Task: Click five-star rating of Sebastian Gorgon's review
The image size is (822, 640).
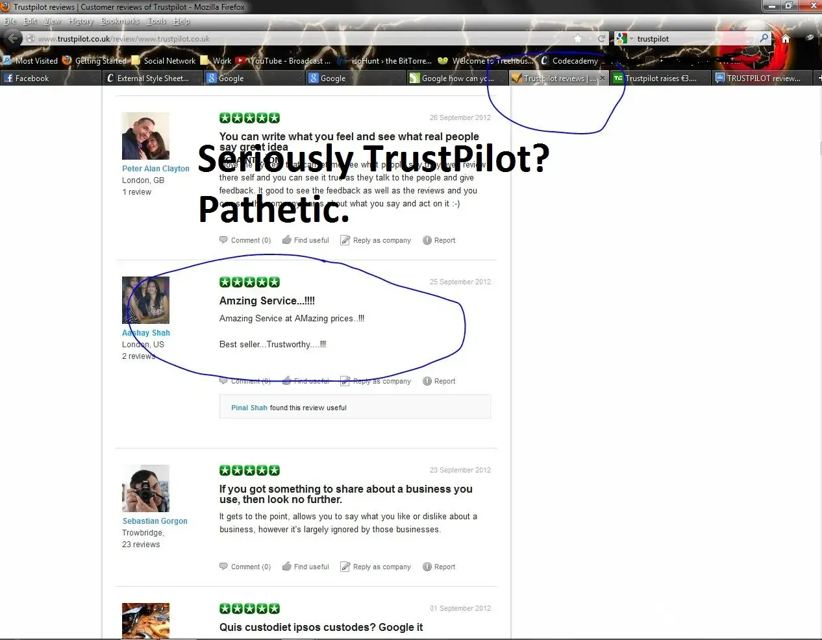Action: coord(249,470)
